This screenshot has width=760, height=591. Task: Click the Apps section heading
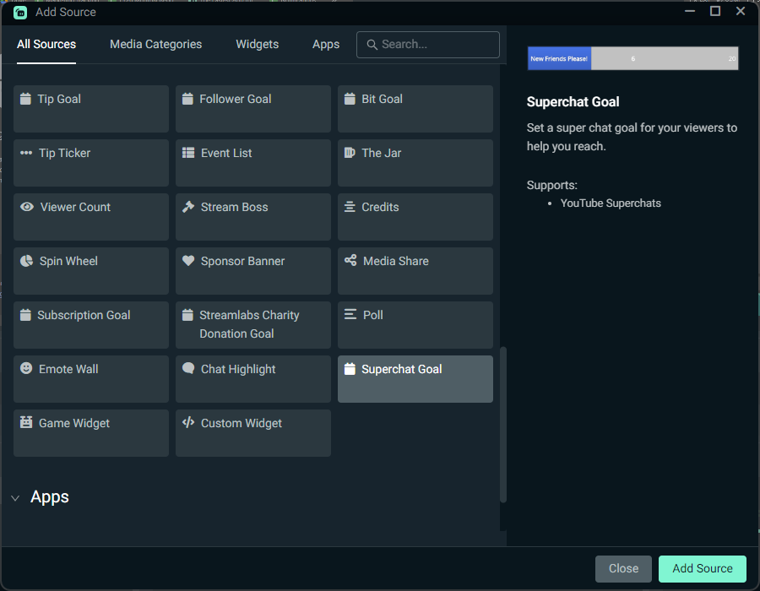tap(50, 497)
